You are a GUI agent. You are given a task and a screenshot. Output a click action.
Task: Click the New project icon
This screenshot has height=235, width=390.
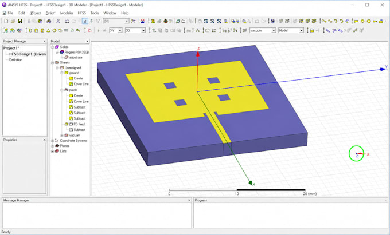click(x=6, y=21)
